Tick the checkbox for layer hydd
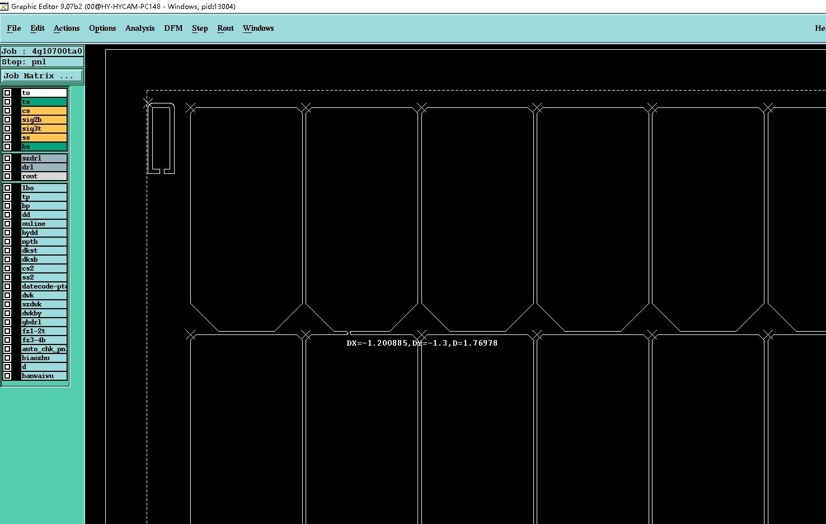The height and width of the screenshot is (524, 826). (x=7, y=233)
